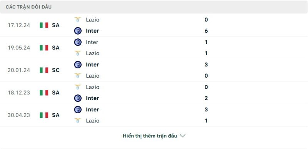Click Inter team name in 30.04.23 match
The image size is (308, 149).
92,109
